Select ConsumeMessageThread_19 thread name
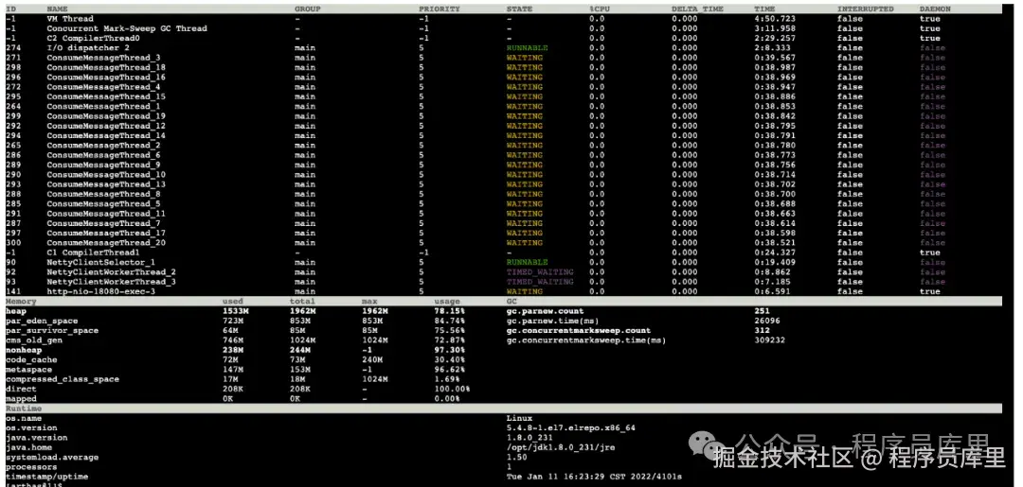 point(106,116)
